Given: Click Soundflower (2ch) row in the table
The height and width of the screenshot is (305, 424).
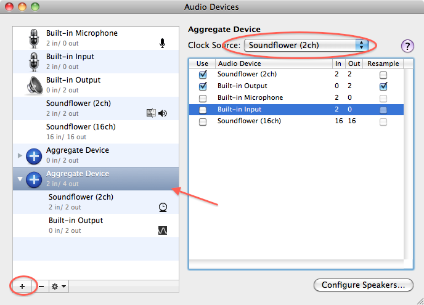Looking at the screenshot, I should coord(296,75).
